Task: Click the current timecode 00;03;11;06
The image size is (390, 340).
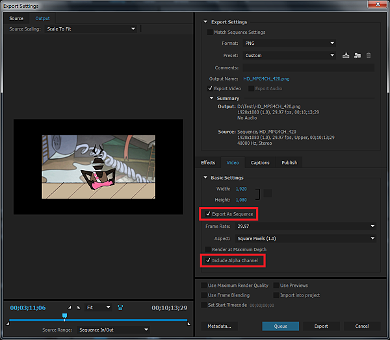Action: tap(28, 308)
